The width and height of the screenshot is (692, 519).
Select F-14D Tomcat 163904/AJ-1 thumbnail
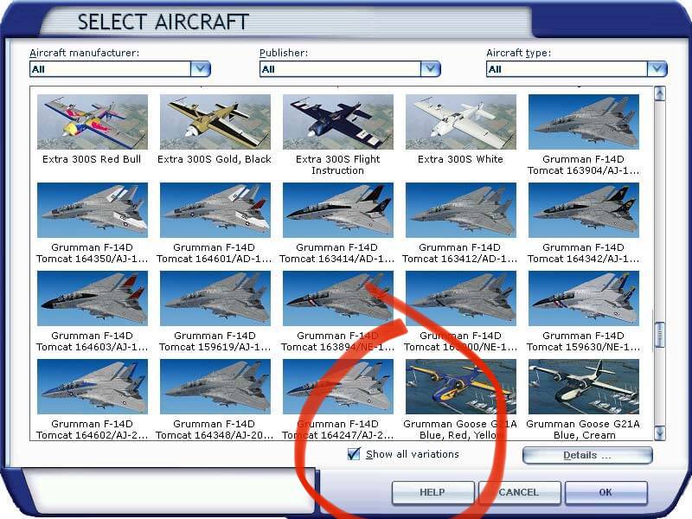click(x=583, y=122)
